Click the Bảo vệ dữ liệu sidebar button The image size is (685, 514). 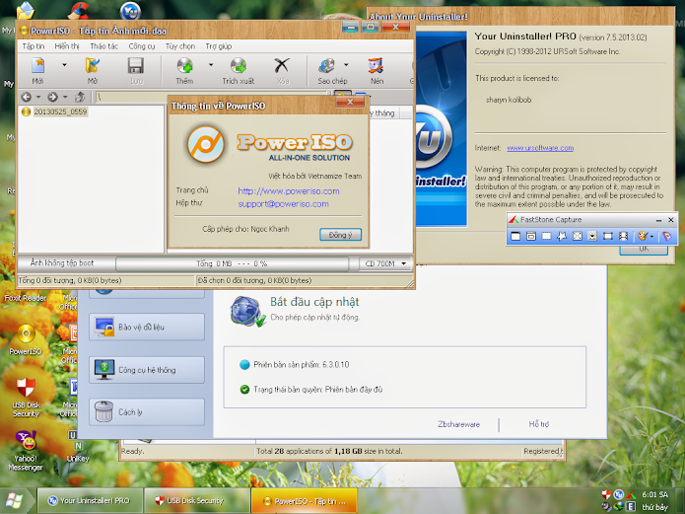(x=147, y=327)
